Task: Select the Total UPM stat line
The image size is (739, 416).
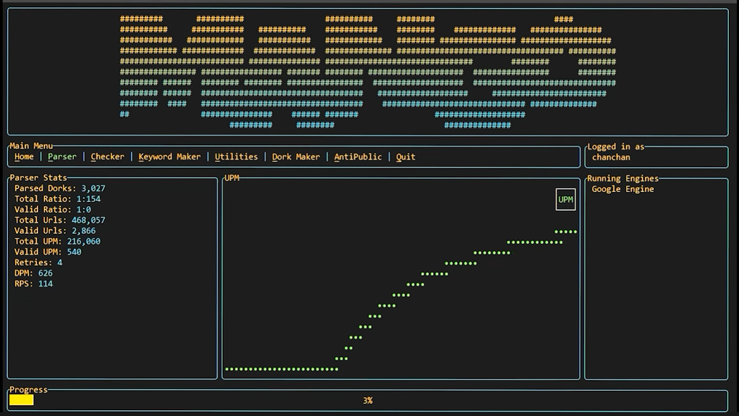Action: tap(57, 241)
